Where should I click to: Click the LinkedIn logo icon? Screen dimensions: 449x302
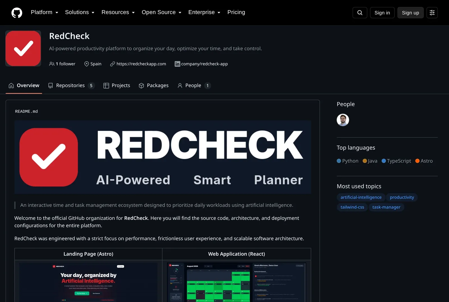[177, 64]
